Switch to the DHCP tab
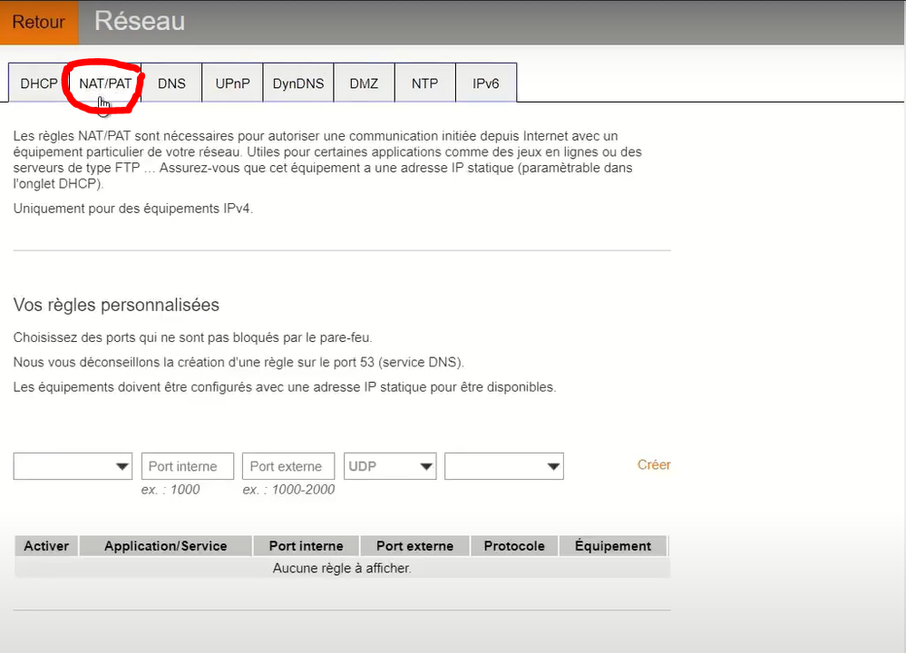 coord(39,83)
